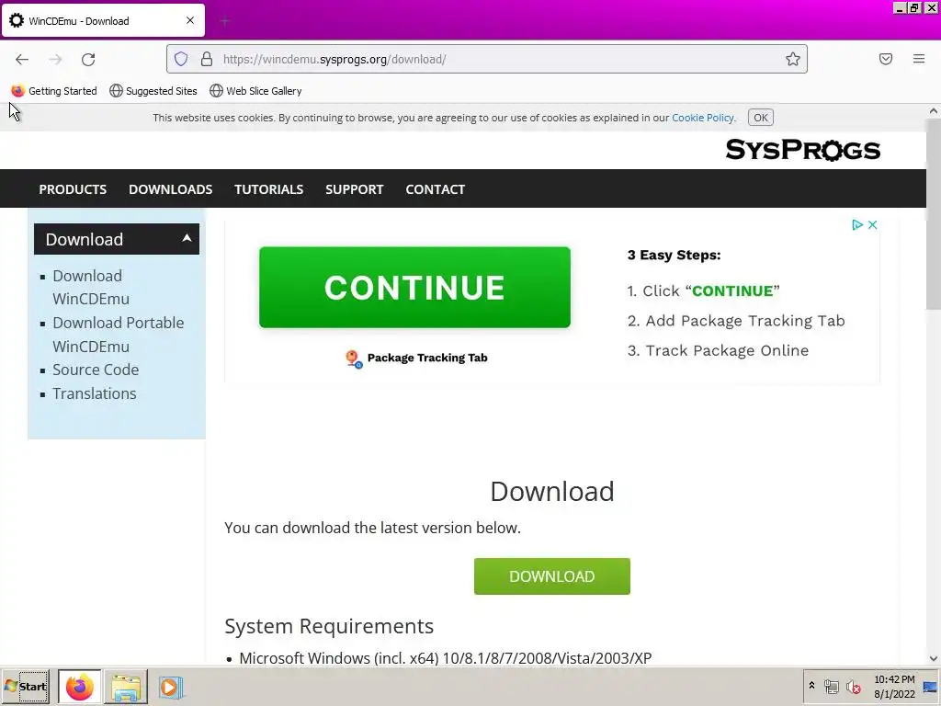Open the DOWNLOADS menu
The height and width of the screenshot is (706, 941).
[x=170, y=189]
